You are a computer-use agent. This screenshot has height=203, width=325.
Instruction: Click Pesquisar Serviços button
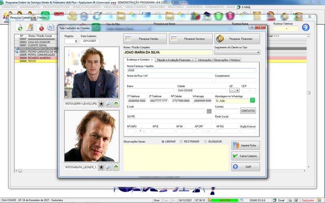click(x=191, y=39)
